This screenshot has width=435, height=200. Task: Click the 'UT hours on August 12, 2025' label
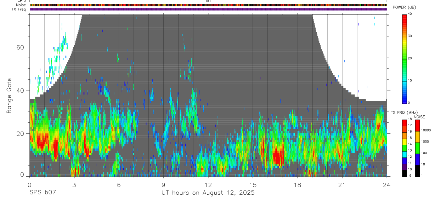(208, 193)
